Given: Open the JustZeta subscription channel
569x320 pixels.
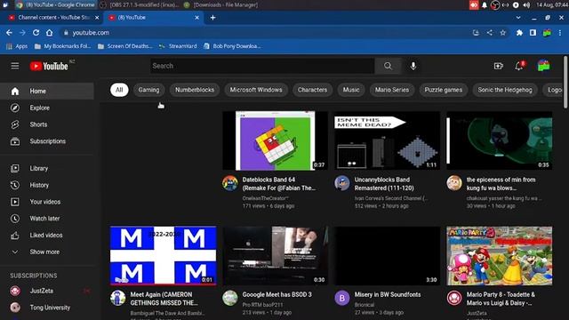Looking at the screenshot, I should [x=47, y=291].
